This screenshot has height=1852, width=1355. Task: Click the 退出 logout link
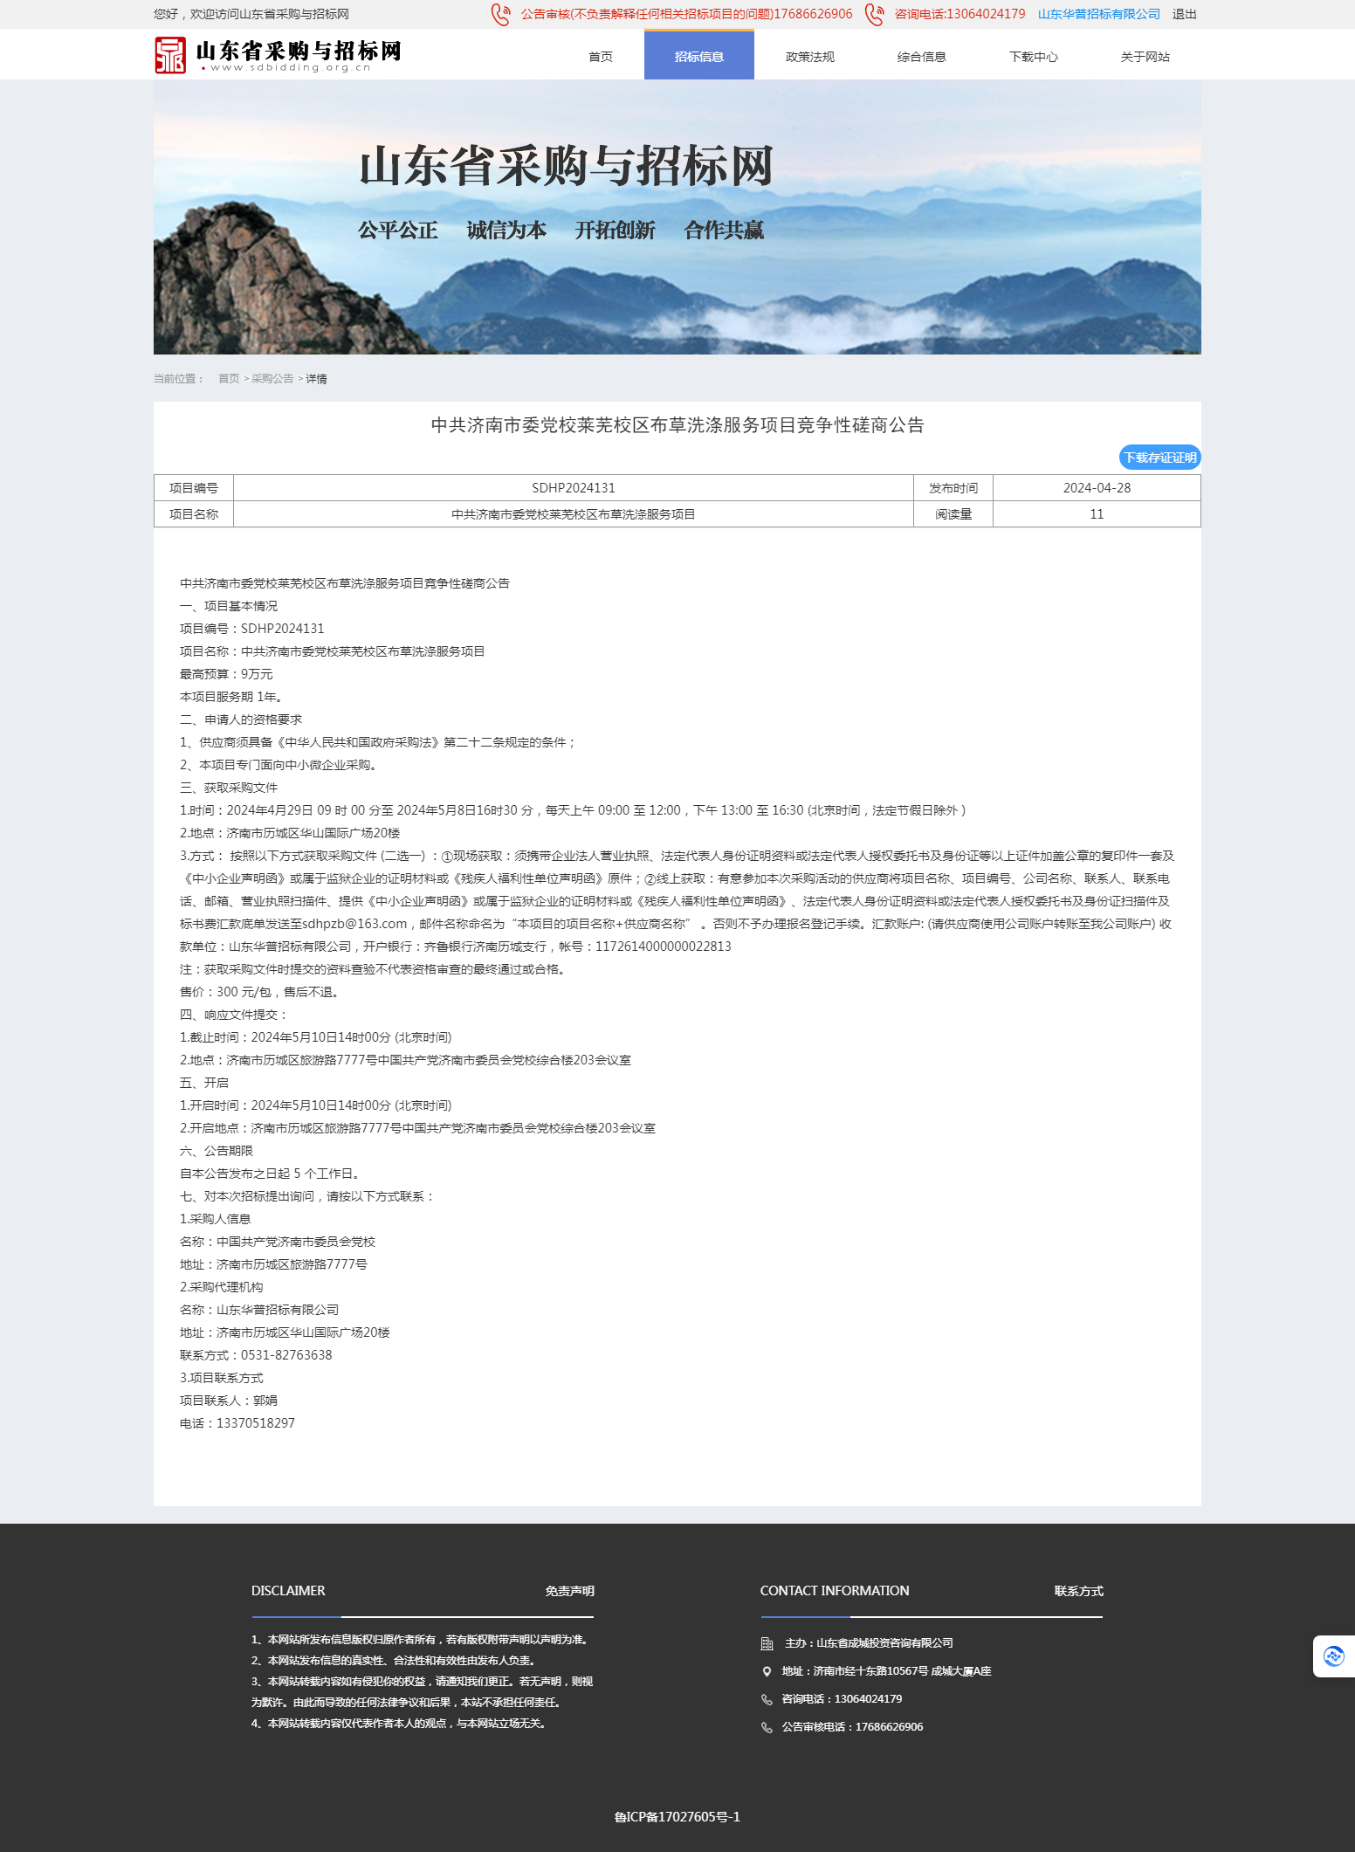(1184, 14)
